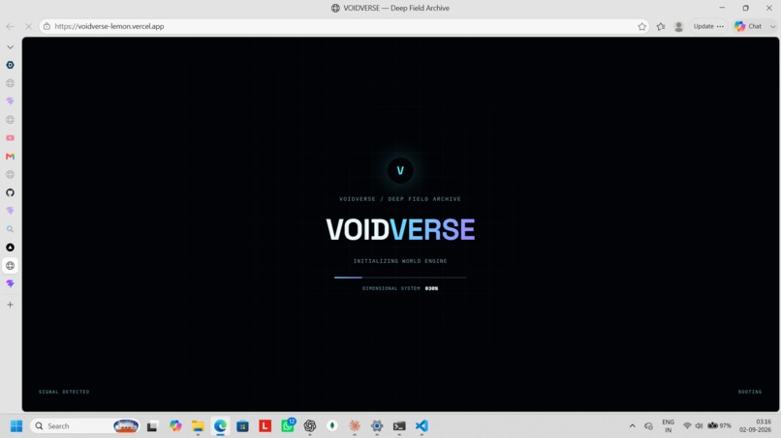Viewport: 781px width, 438px height.
Task: Click the Update button in the toolbar
Action: coord(703,26)
